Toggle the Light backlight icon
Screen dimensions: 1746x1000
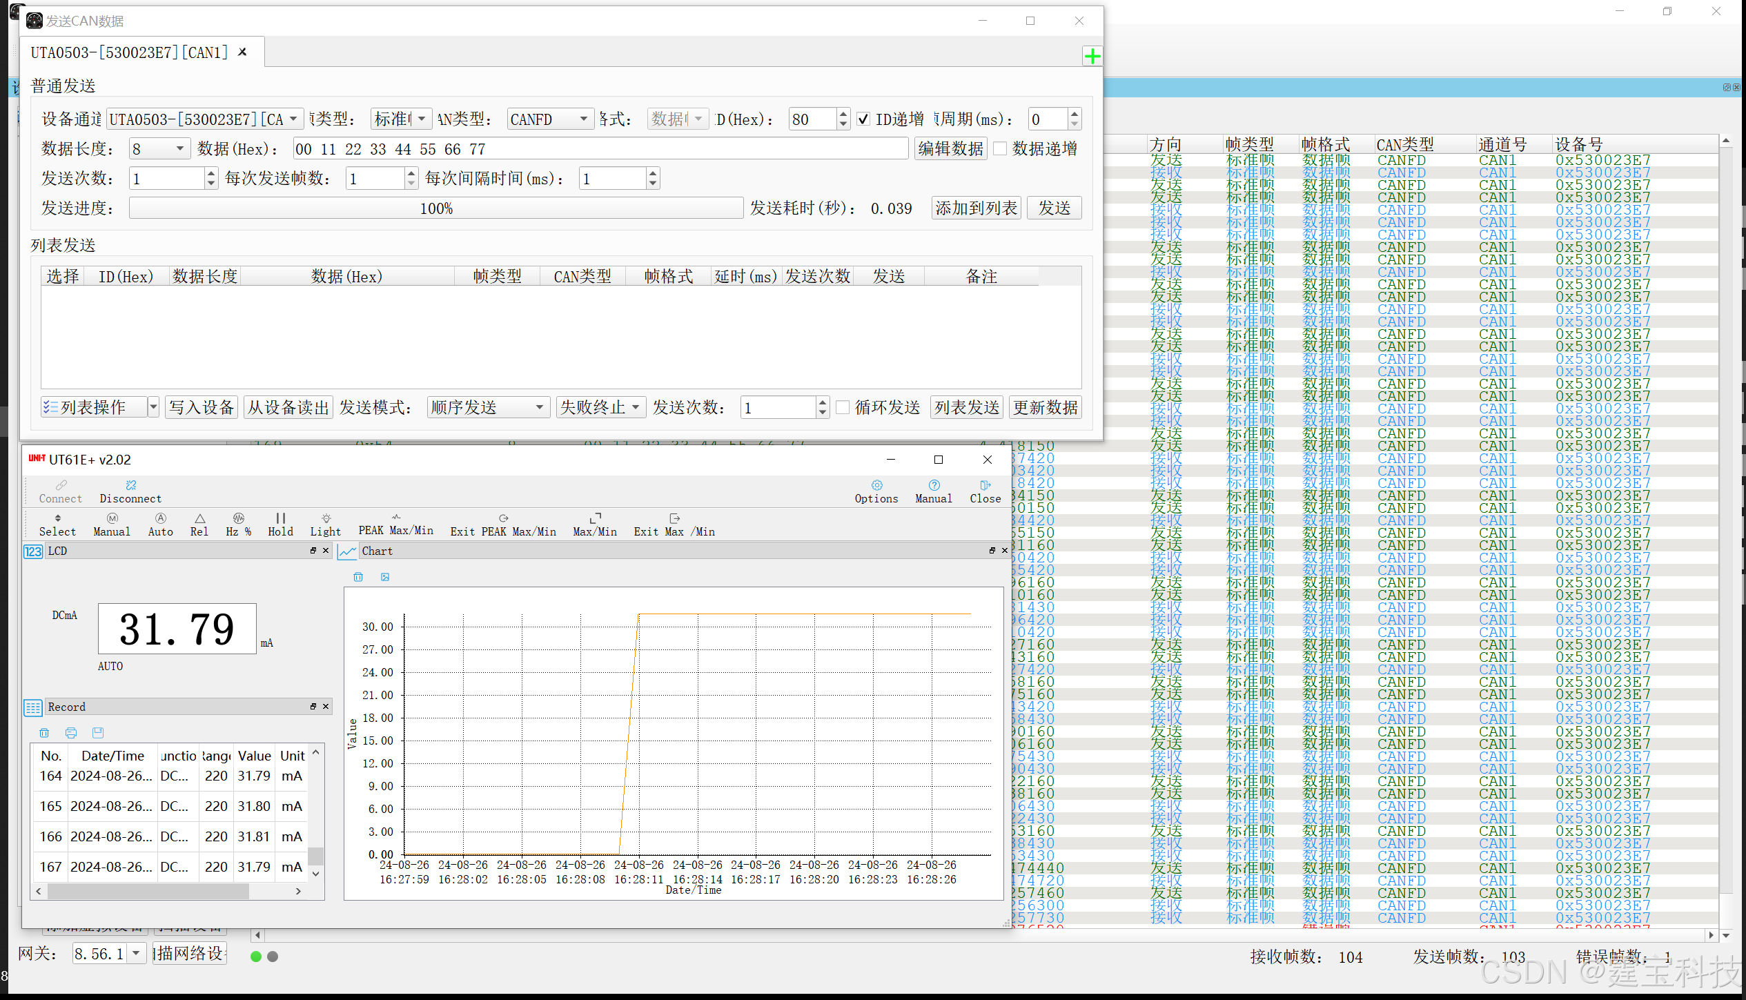(326, 519)
